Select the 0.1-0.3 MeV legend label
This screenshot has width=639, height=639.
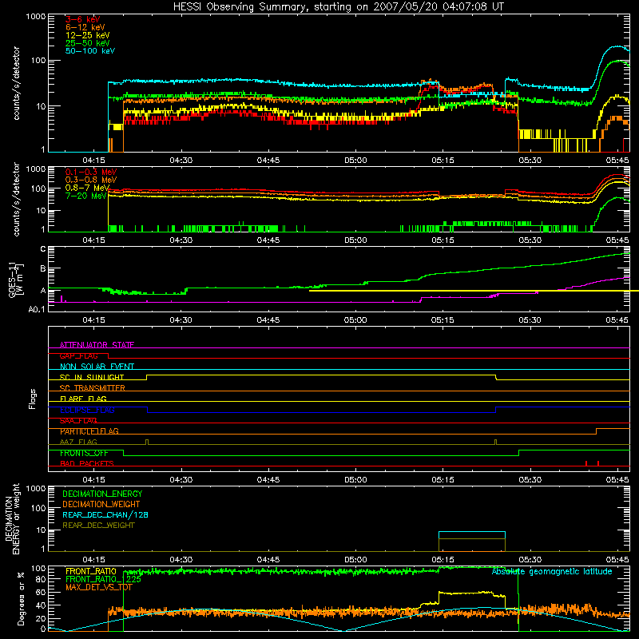tap(91, 172)
